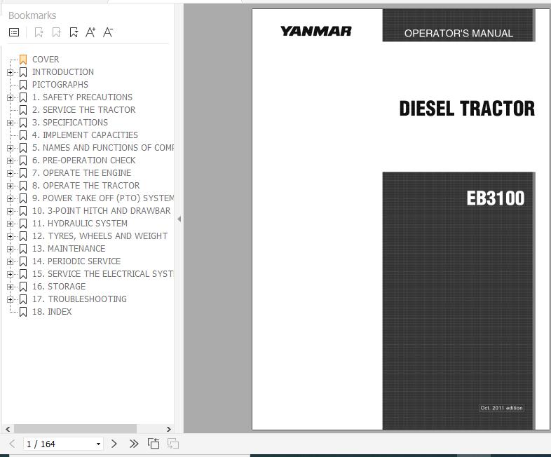This screenshot has height=457, width=551.
Task: Expand 10. 3-POINT HITCH AND DRAWBAR bookmark
Action: click(x=11, y=212)
